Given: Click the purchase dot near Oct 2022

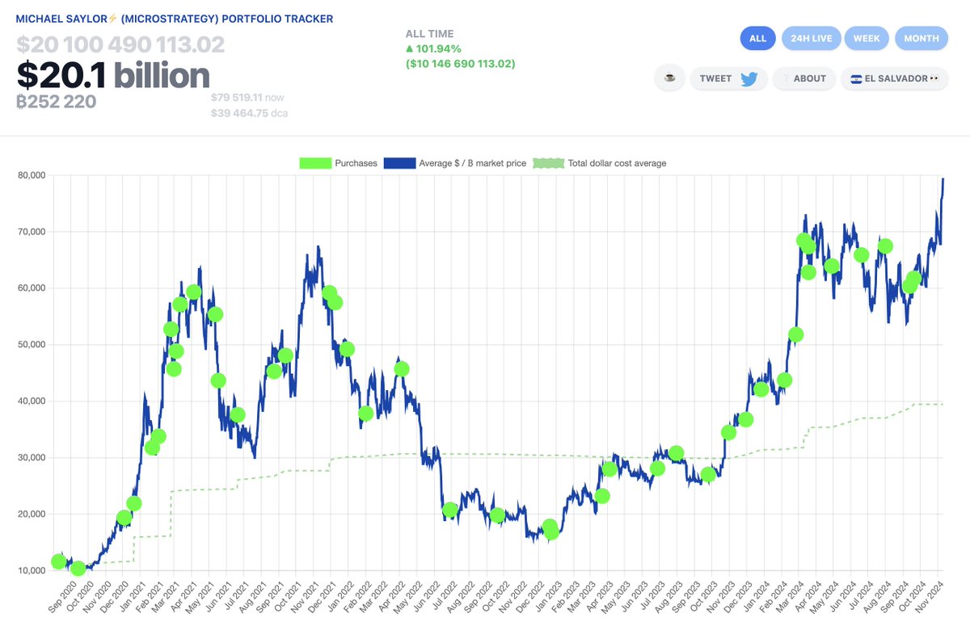Looking at the screenshot, I should [497, 515].
